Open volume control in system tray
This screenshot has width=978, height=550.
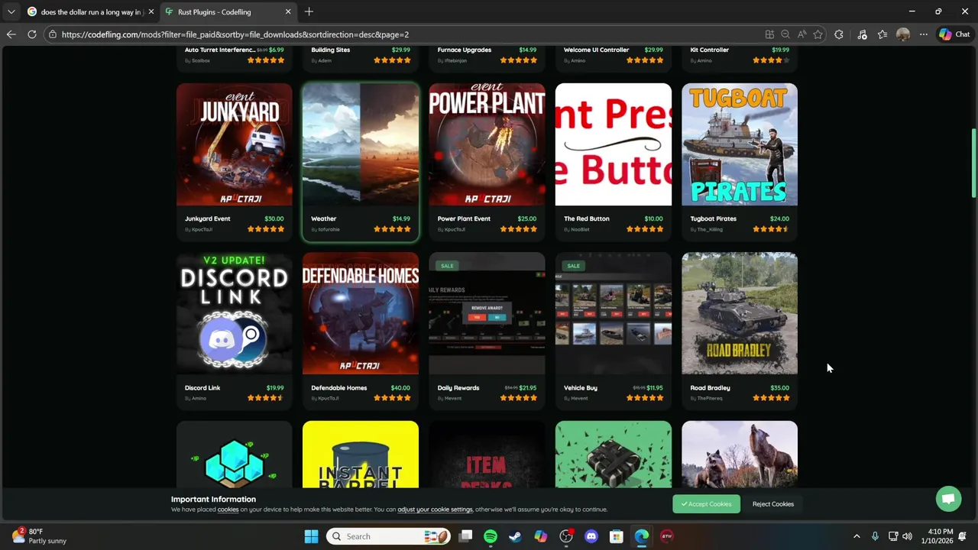point(907,536)
